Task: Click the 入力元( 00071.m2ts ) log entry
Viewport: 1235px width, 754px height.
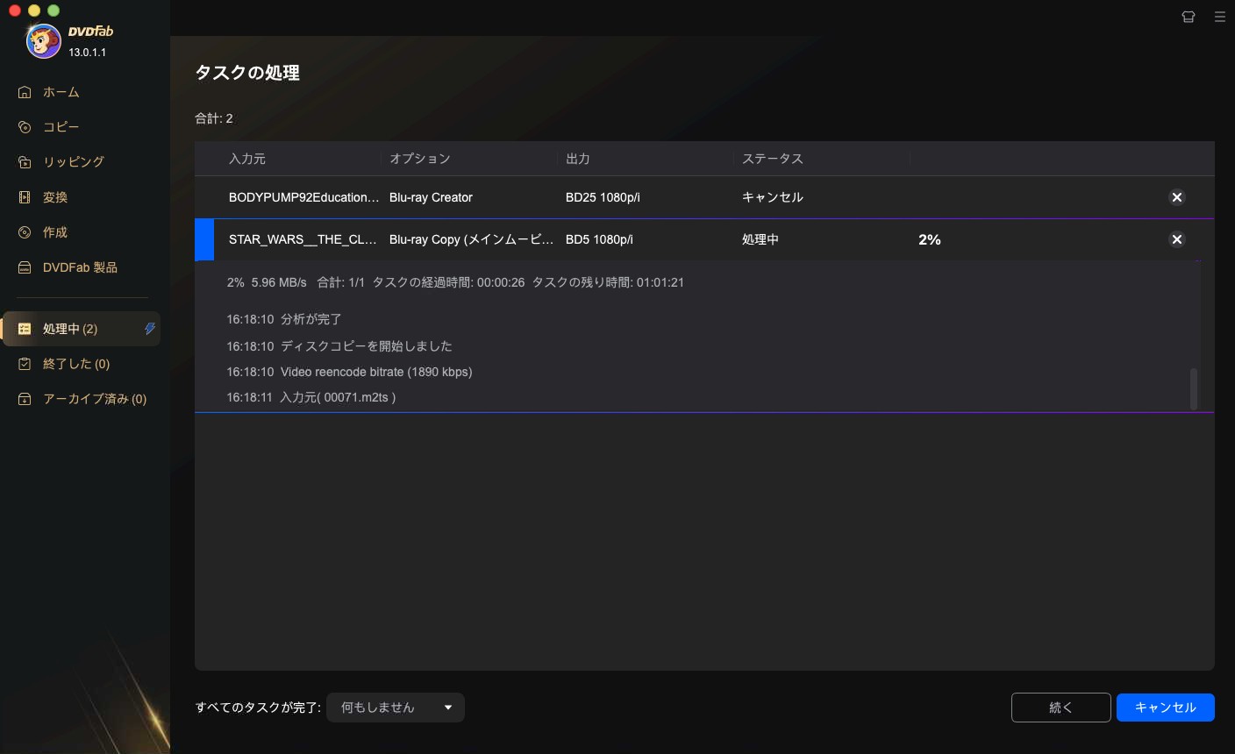Action: 311,397
